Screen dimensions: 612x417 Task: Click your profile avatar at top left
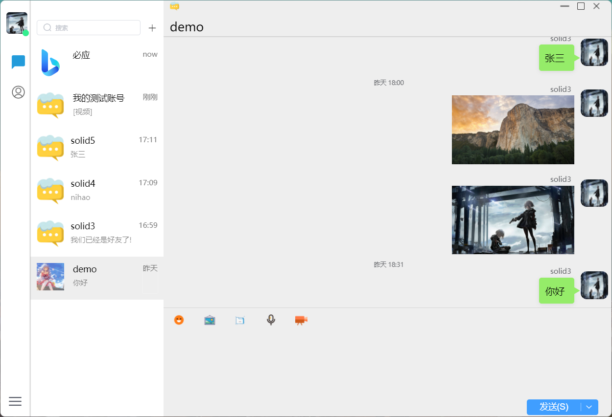pos(17,23)
